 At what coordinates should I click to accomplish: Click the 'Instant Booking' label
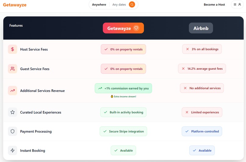coord(32,150)
